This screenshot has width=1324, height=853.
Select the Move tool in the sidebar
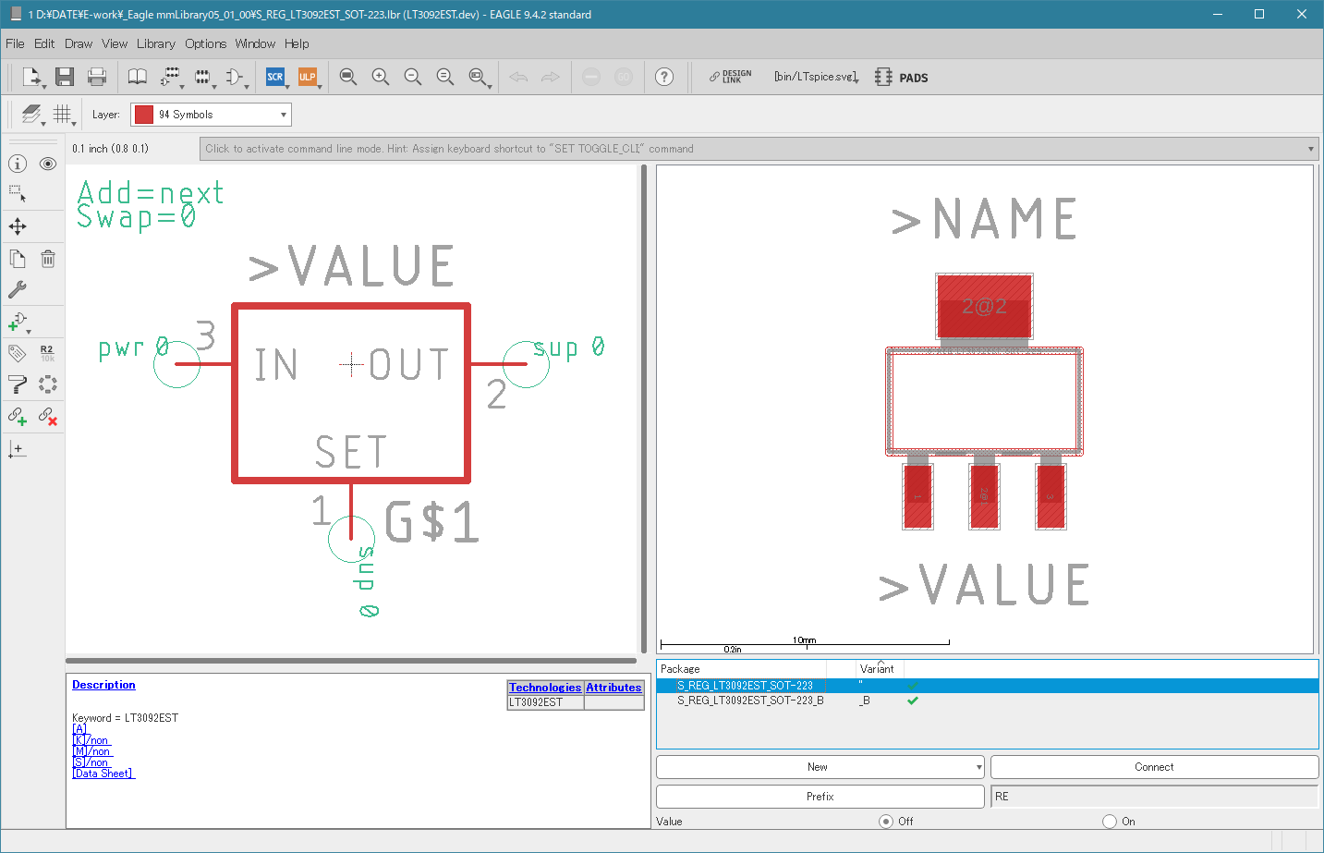coord(18,226)
